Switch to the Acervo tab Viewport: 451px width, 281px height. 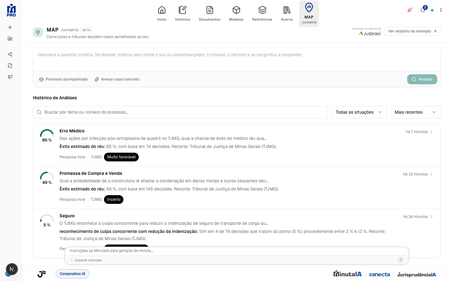[x=287, y=13]
